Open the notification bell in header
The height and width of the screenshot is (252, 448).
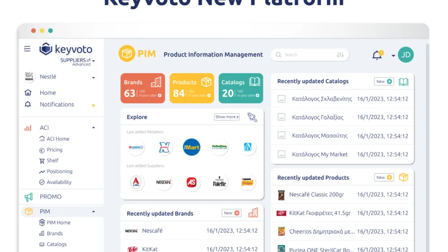(x=377, y=55)
